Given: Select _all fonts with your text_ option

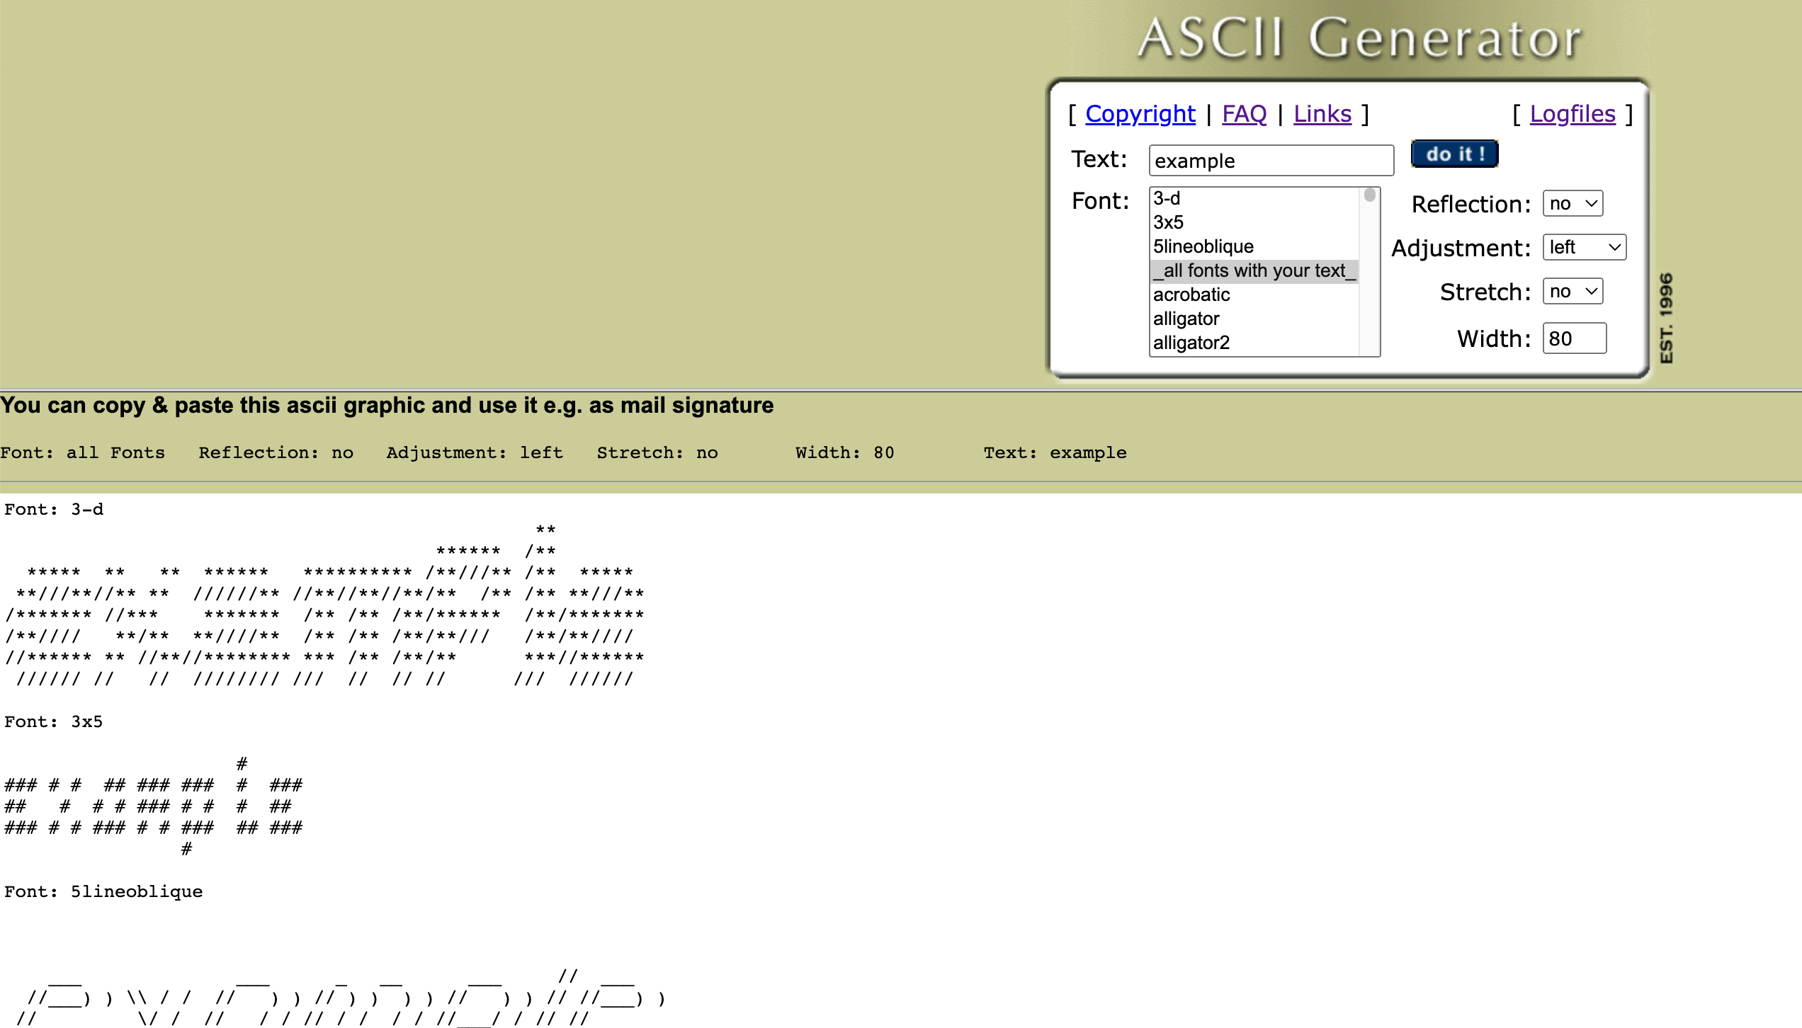Looking at the screenshot, I should 1254,270.
